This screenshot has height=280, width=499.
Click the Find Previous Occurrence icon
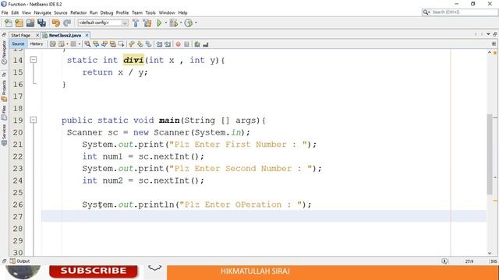(x=96, y=44)
